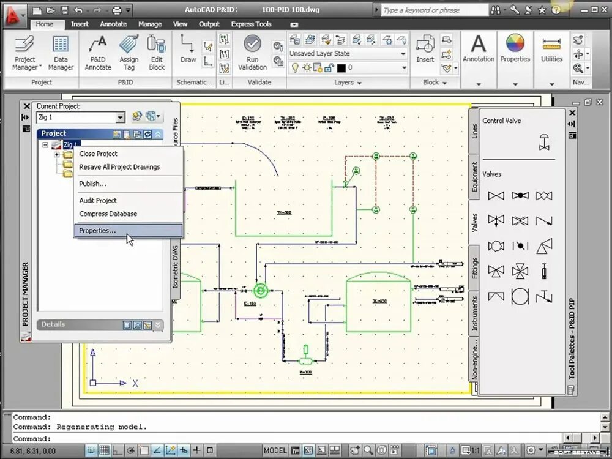Toggle Quick Properties in the status bar
Image resolution: width=612 pixels, height=459 pixels.
pyautogui.click(x=210, y=450)
